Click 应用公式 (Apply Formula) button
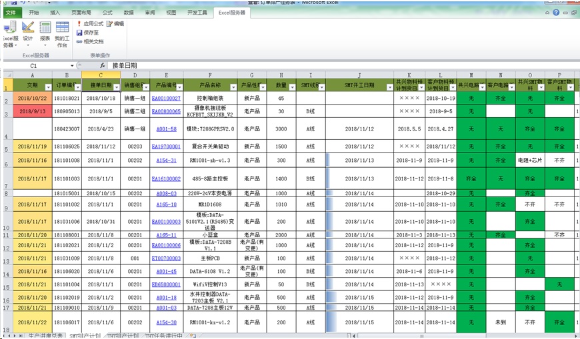This screenshot has width=580, height=339. [x=89, y=24]
